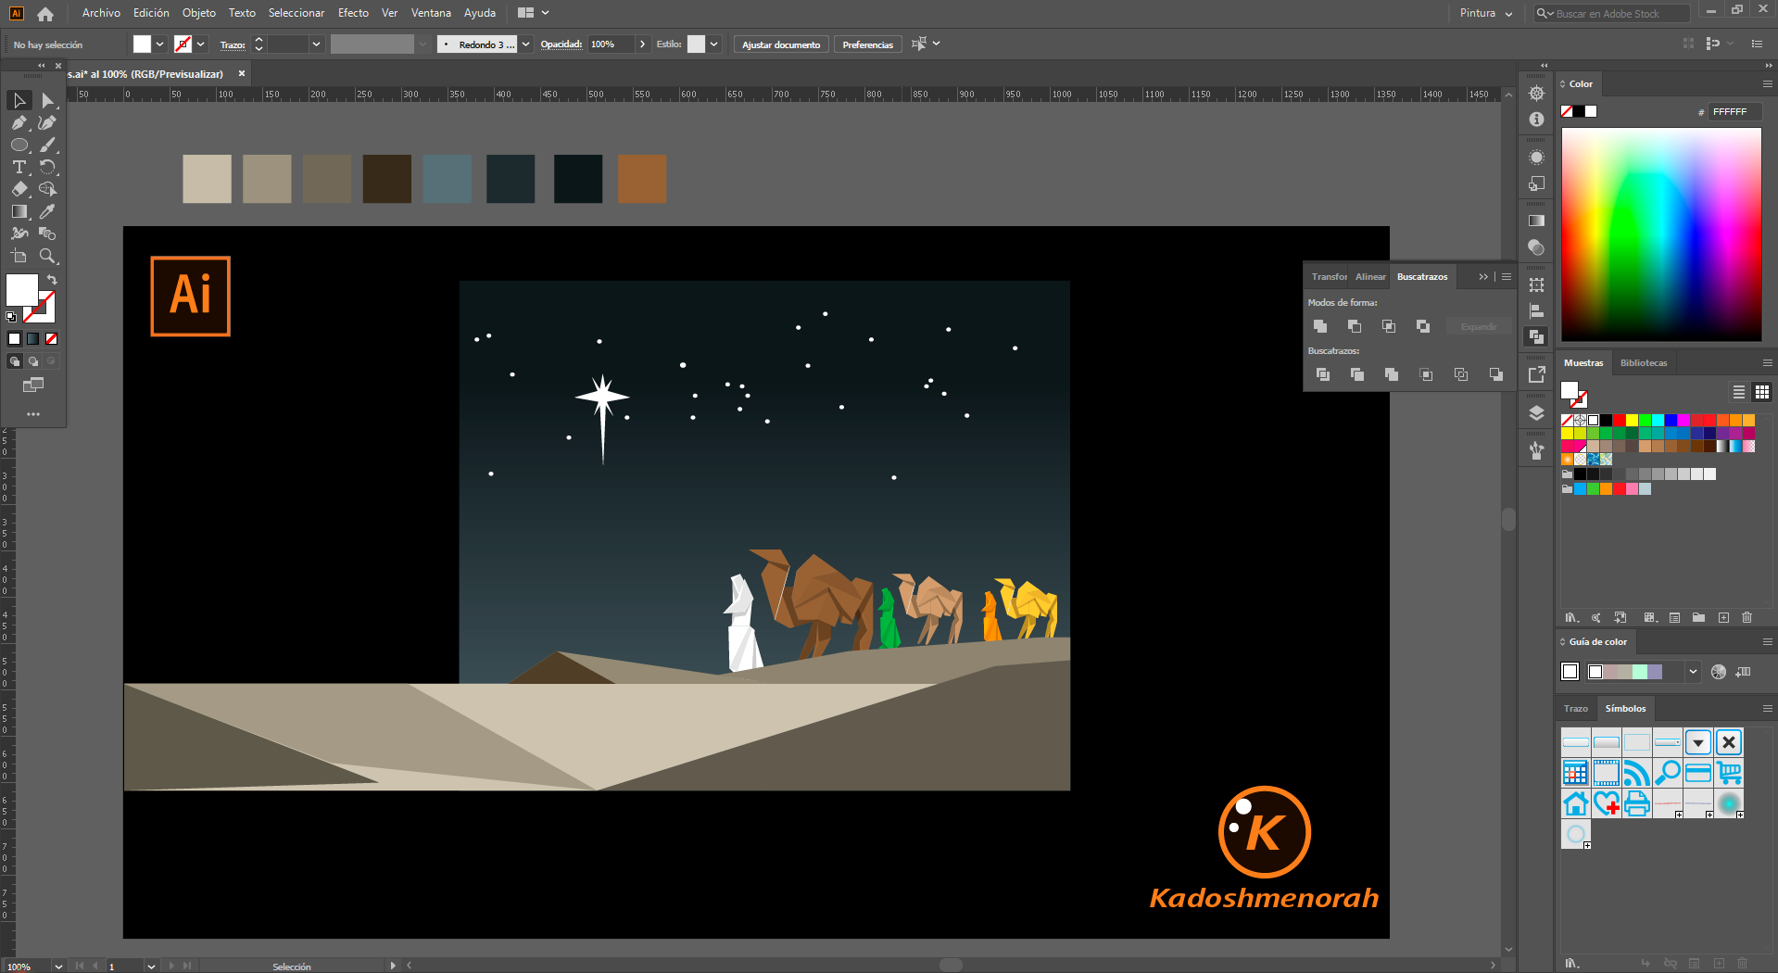This screenshot has width=1778, height=973.
Task: Open the Estilo graphic style dropdown
Action: click(x=714, y=44)
